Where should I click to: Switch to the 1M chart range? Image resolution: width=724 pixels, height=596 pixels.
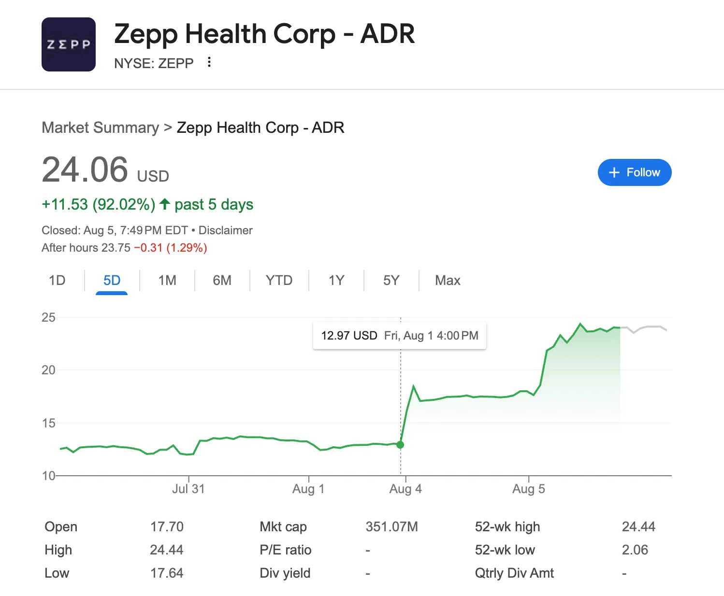coord(167,280)
